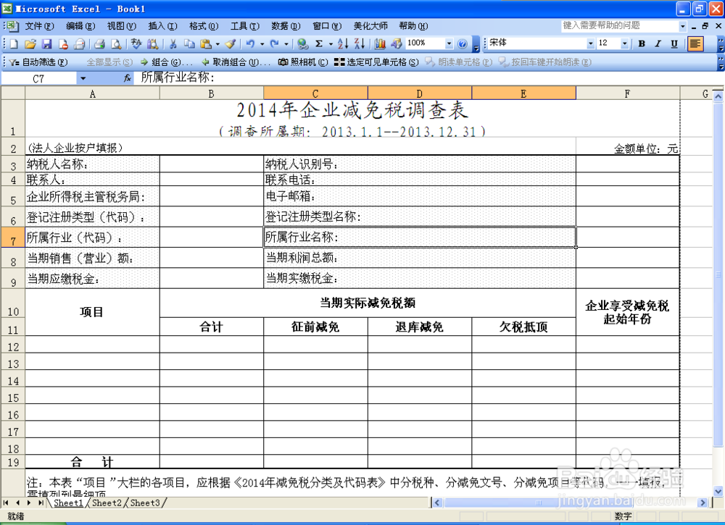
Task: Copy the selected cells icon
Action: click(x=189, y=44)
